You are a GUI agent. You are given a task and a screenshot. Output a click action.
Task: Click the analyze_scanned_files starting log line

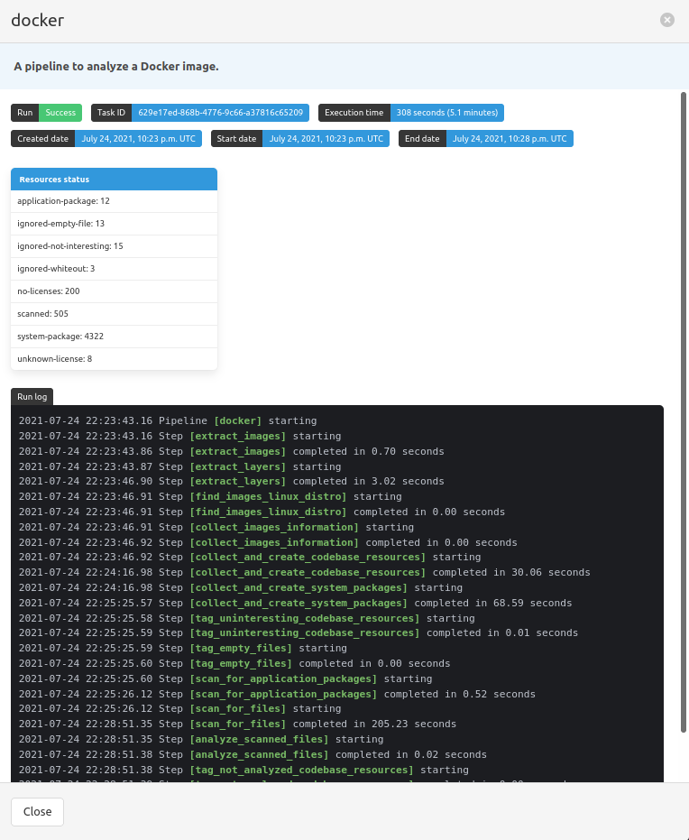(x=201, y=739)
